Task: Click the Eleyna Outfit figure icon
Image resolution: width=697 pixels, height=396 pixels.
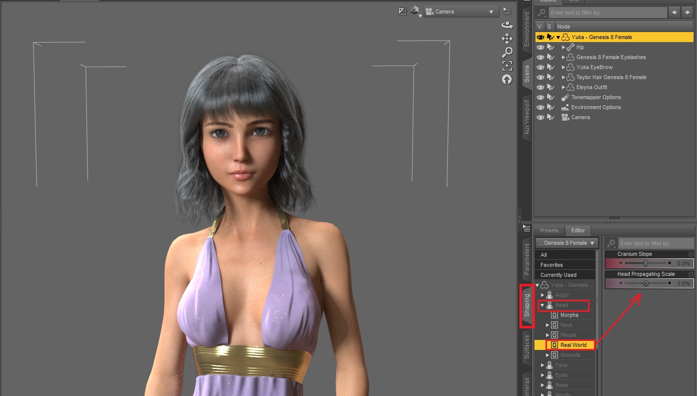Action: (570, 87)
